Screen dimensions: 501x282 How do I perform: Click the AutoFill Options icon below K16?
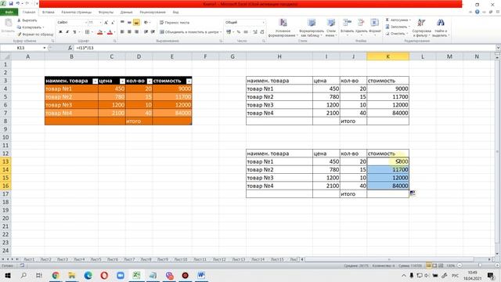coord(413,193)
